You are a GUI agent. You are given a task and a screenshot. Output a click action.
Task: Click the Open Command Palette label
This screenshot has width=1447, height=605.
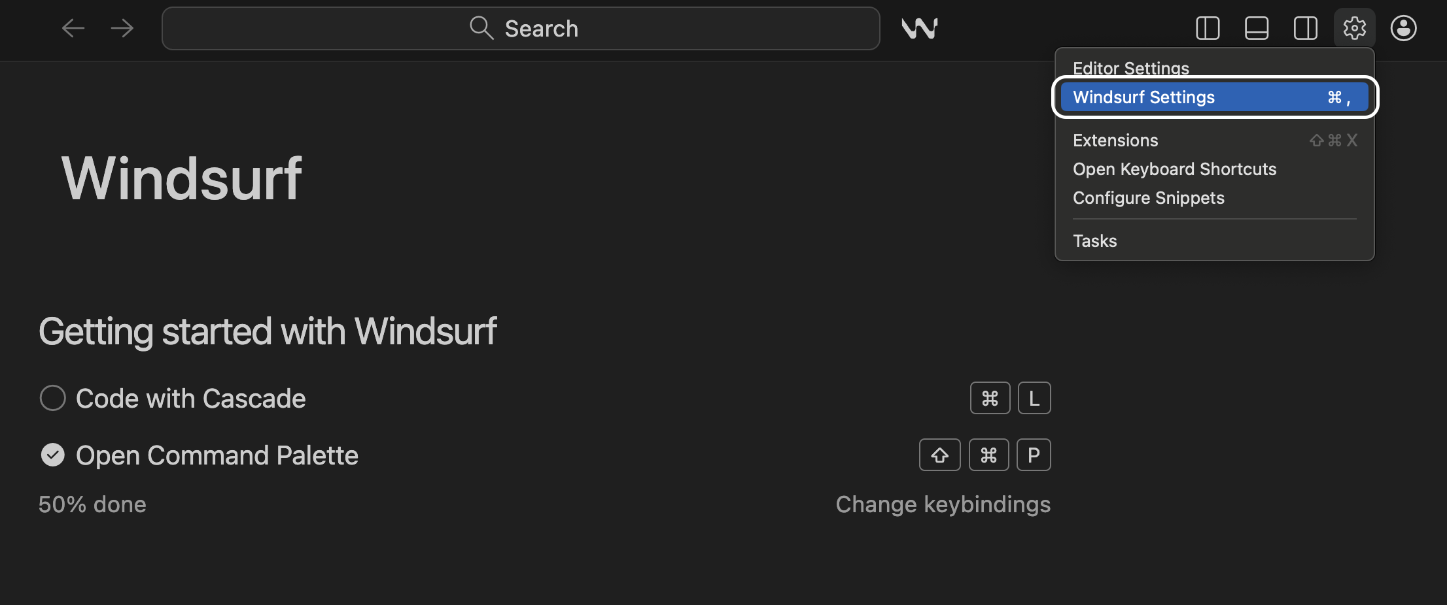pyautogui.click(x=217, y=455)
